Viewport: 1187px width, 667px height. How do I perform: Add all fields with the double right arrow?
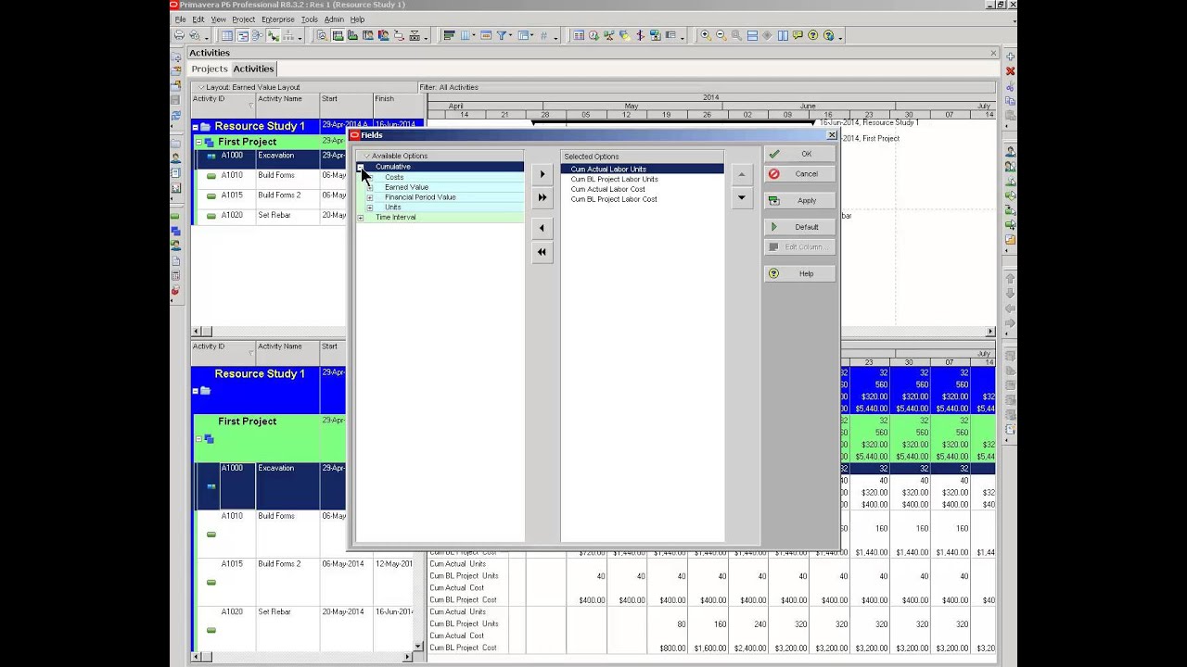pyautogui.click(x=542, y=197)
